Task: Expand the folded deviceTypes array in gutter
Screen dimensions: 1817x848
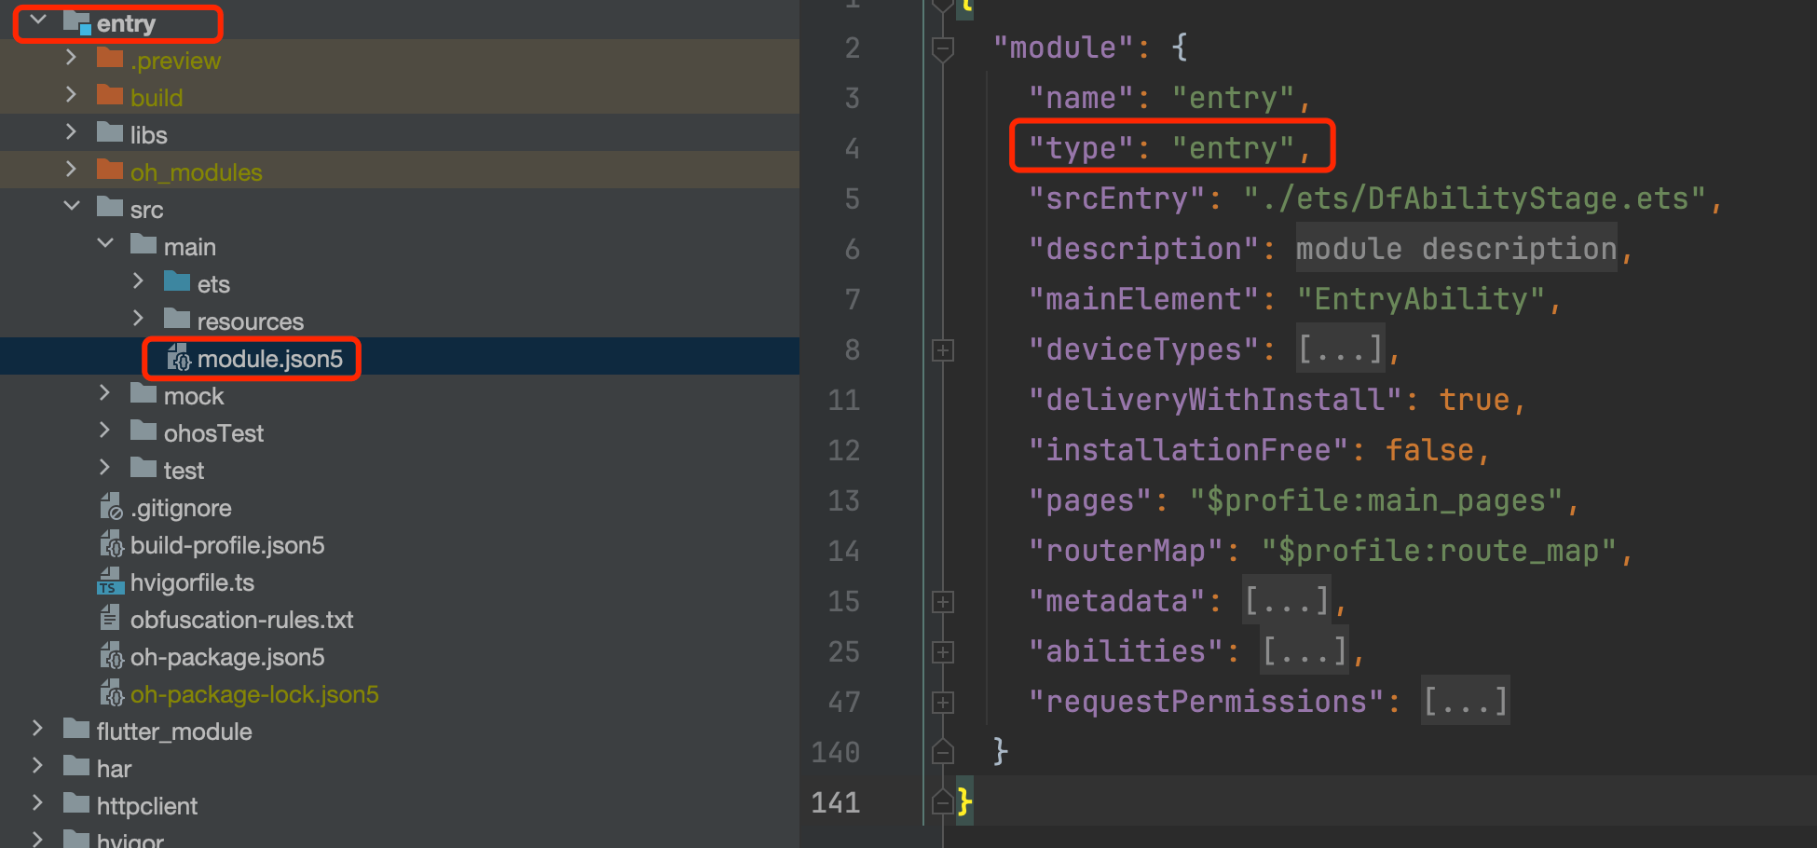Action: coord(943,350)
